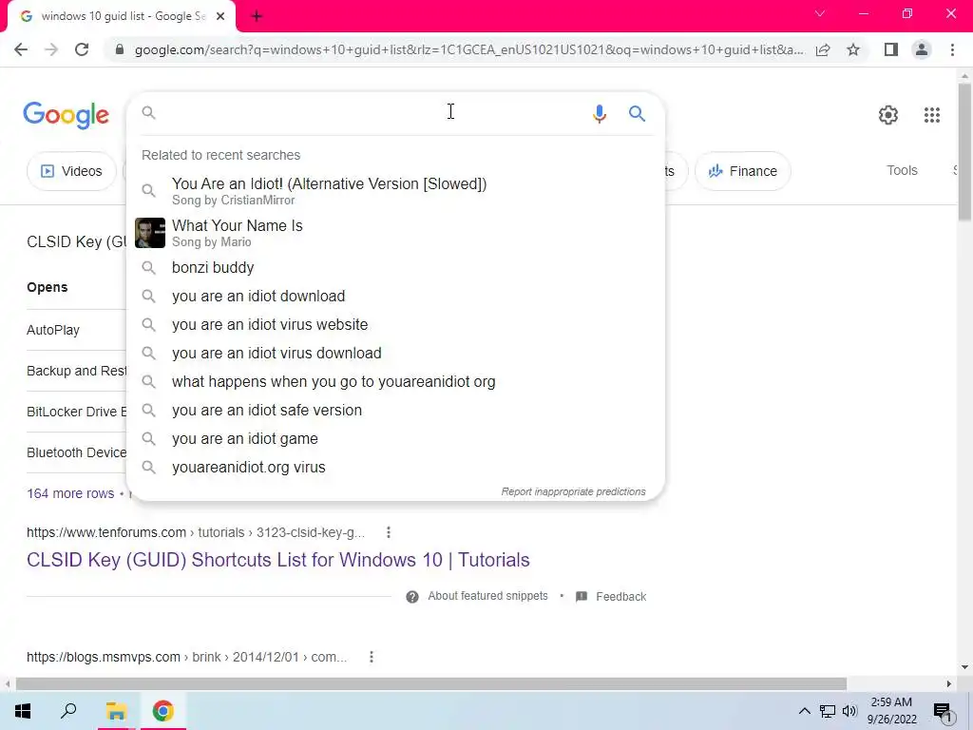Viewport: 973px width, 730px height.
Task: Open the CLSID Key Shortcuts List result
Action: [278, 560]
